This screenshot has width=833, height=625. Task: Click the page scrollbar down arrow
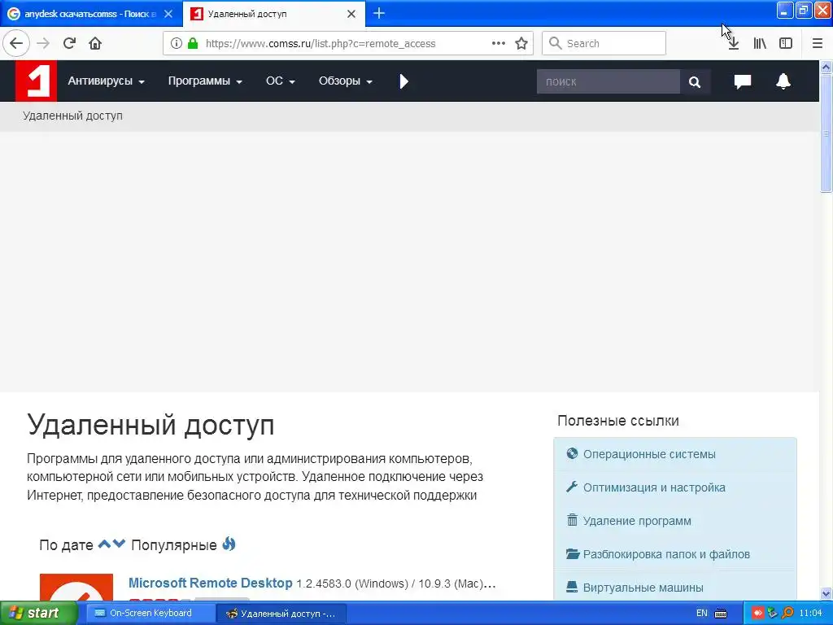[x=826, y=593]
